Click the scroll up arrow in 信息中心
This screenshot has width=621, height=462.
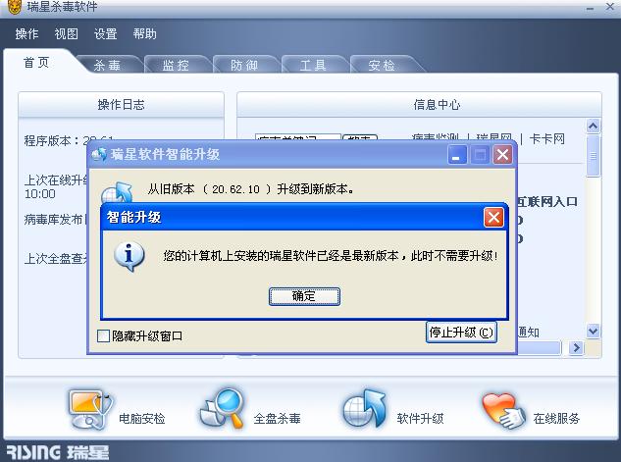tap(593, 127)
